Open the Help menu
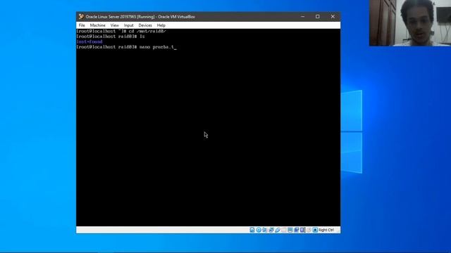 [x=161, y=25]
